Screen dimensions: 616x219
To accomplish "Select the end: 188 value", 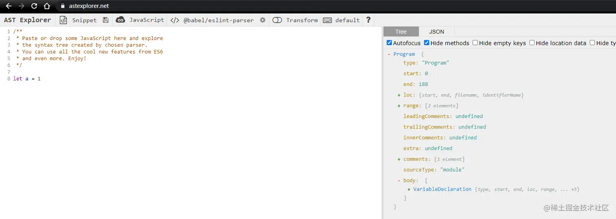I will click(423, 84).
